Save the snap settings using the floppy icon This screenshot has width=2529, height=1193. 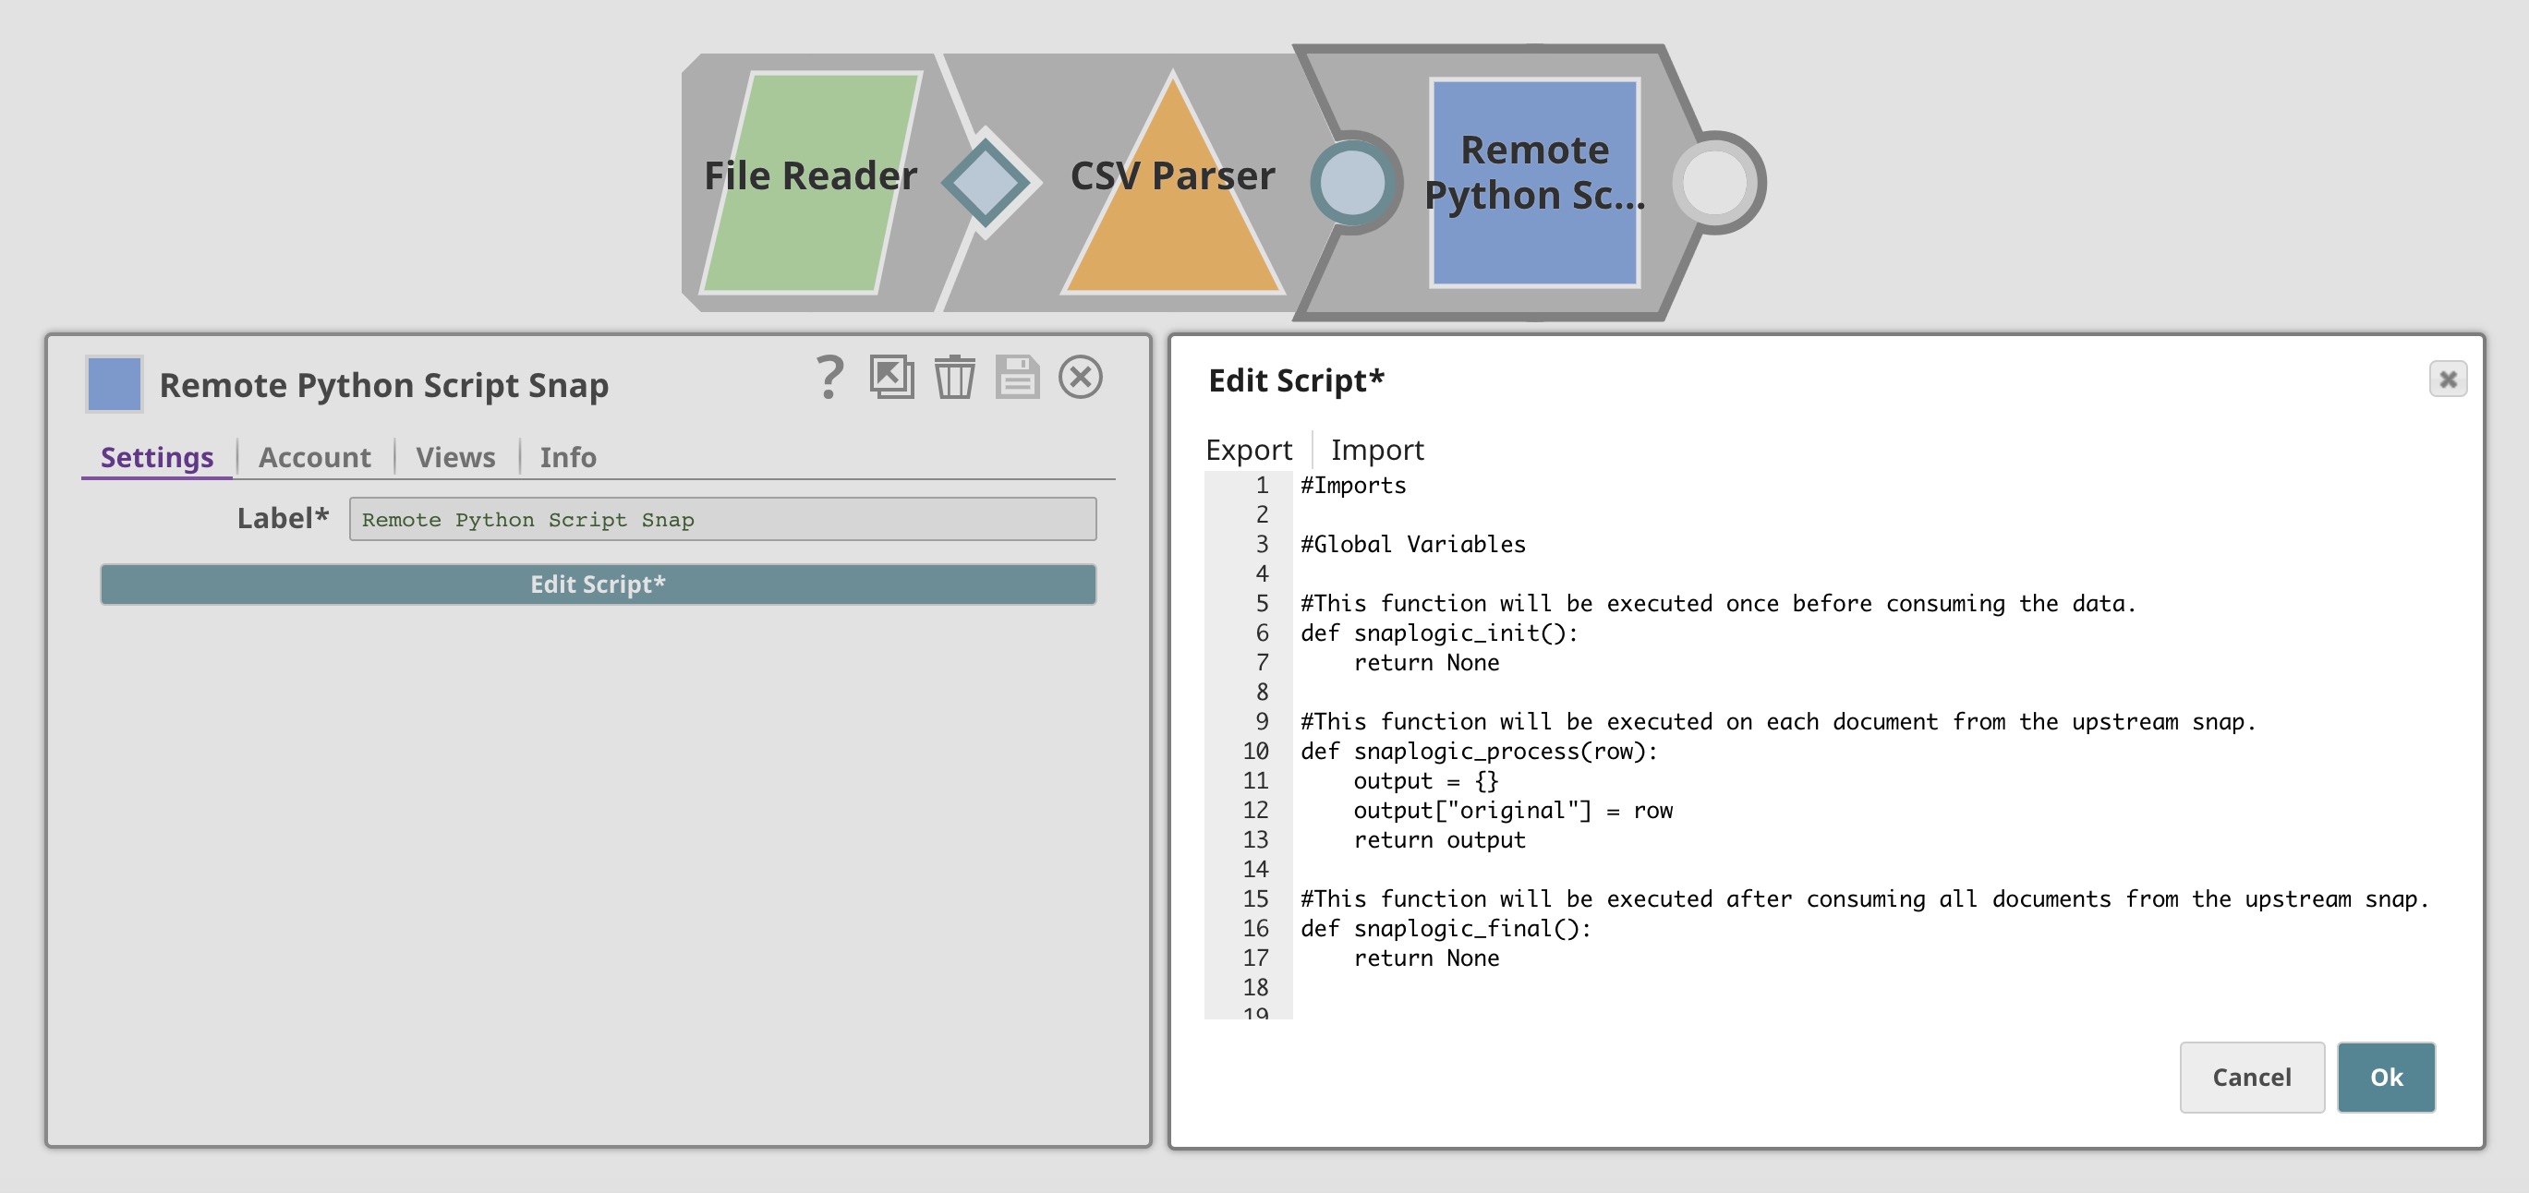(1017, 378)
